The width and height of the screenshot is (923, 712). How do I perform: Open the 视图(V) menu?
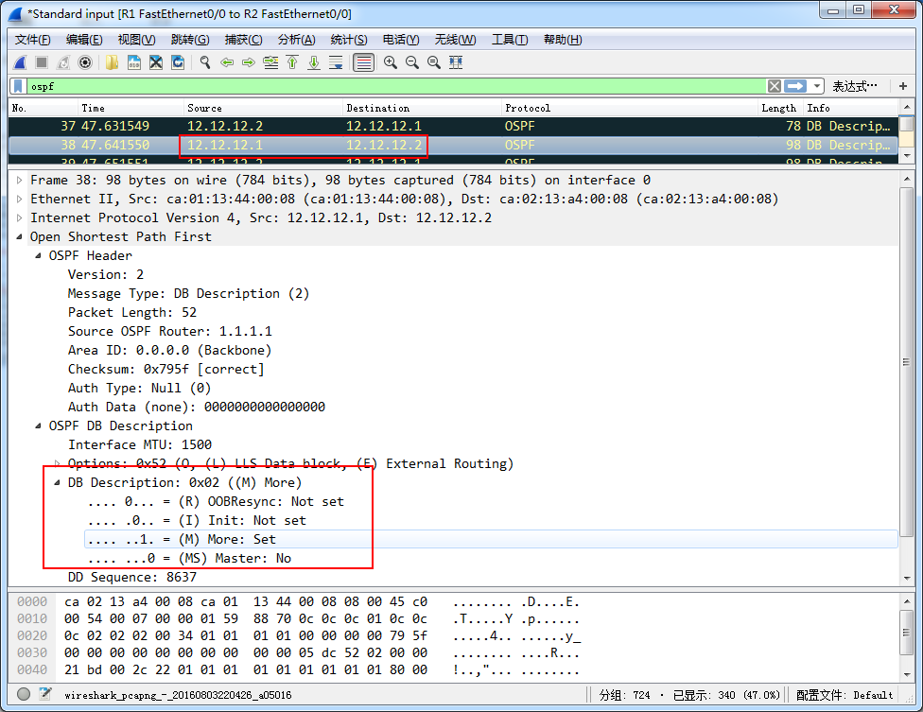click(136, 40)
